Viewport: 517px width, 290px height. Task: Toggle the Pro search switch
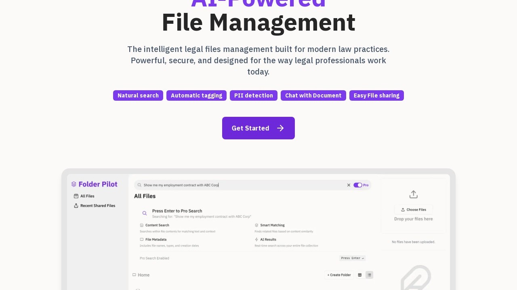pyautogui.click(x=358, y=185)
